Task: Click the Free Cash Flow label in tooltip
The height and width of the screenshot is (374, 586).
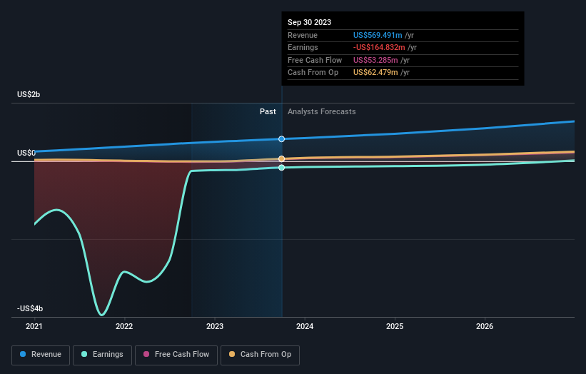Action: [315, 60]
